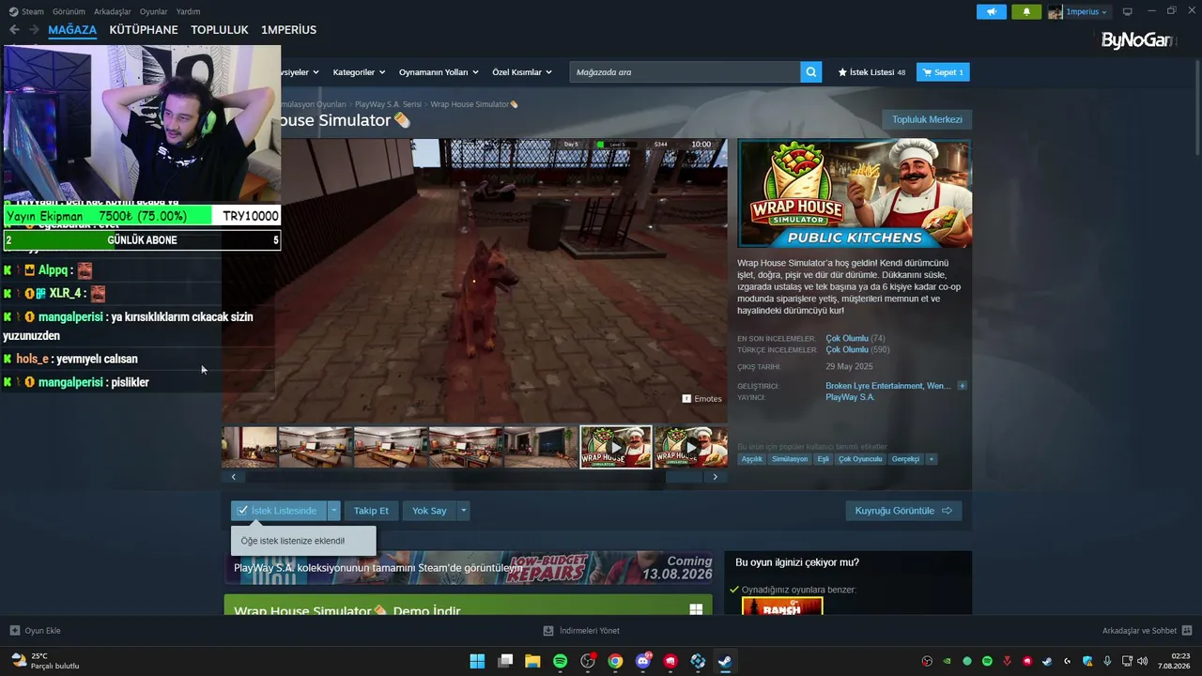Screen dimensions: 1202x676
Task: Open the Yardım menu
Action: pyautogui.click(x=188, y=11)
